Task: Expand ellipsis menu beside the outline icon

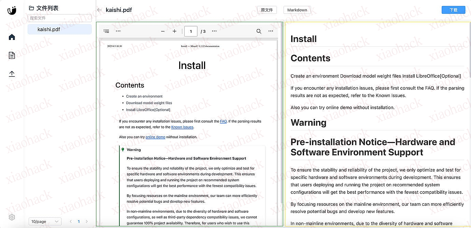Action: (118, 31)
